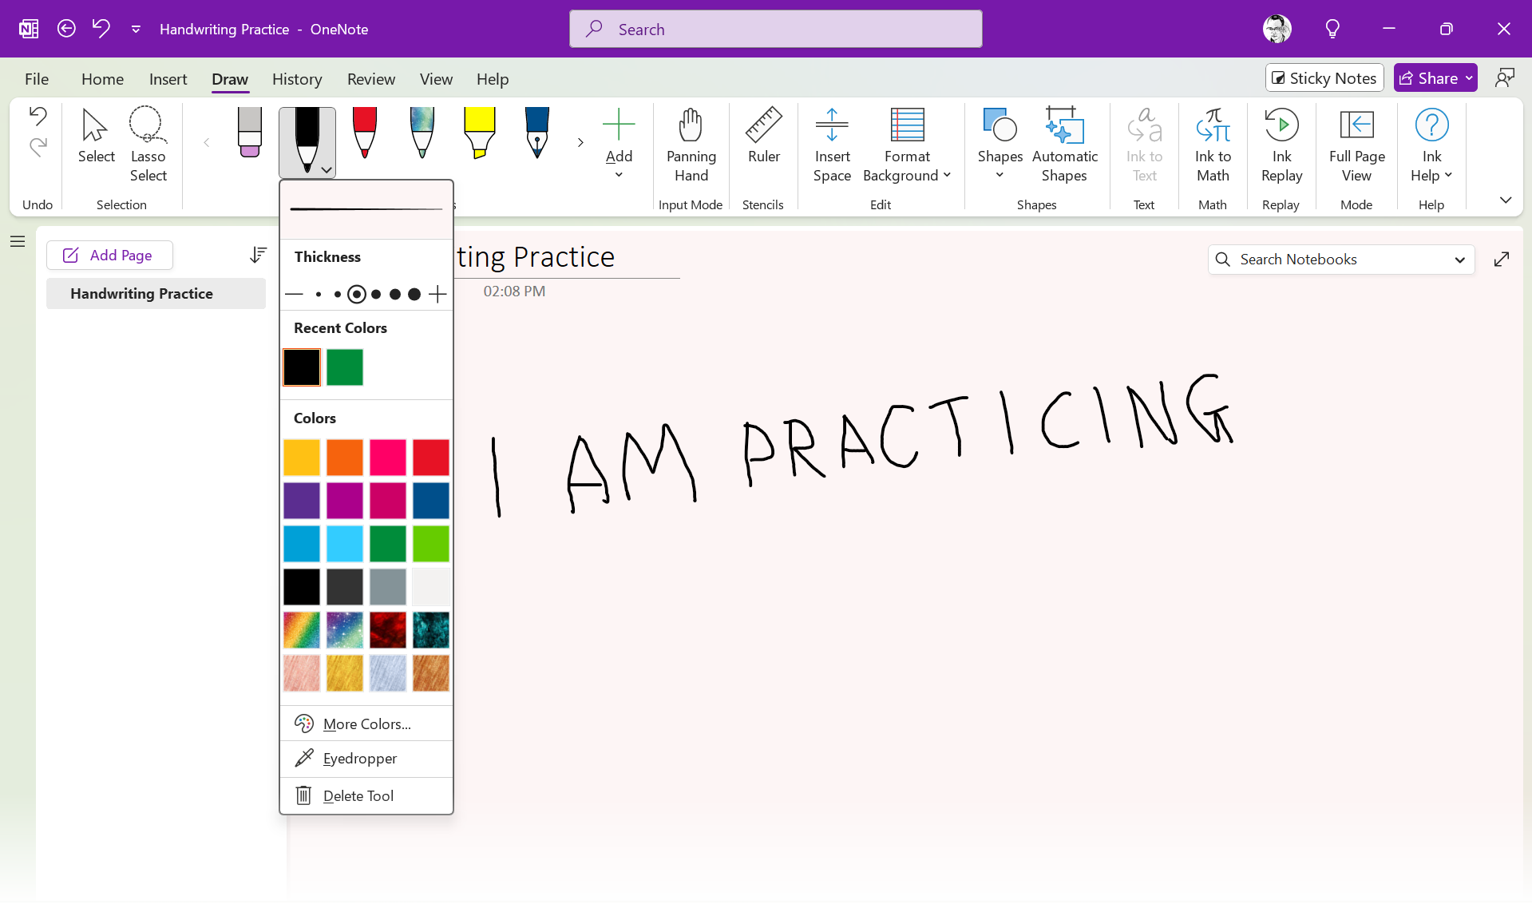Click the sort pages icon
Viewport: 1532px width, 904px height.
[x=258, y=255]
